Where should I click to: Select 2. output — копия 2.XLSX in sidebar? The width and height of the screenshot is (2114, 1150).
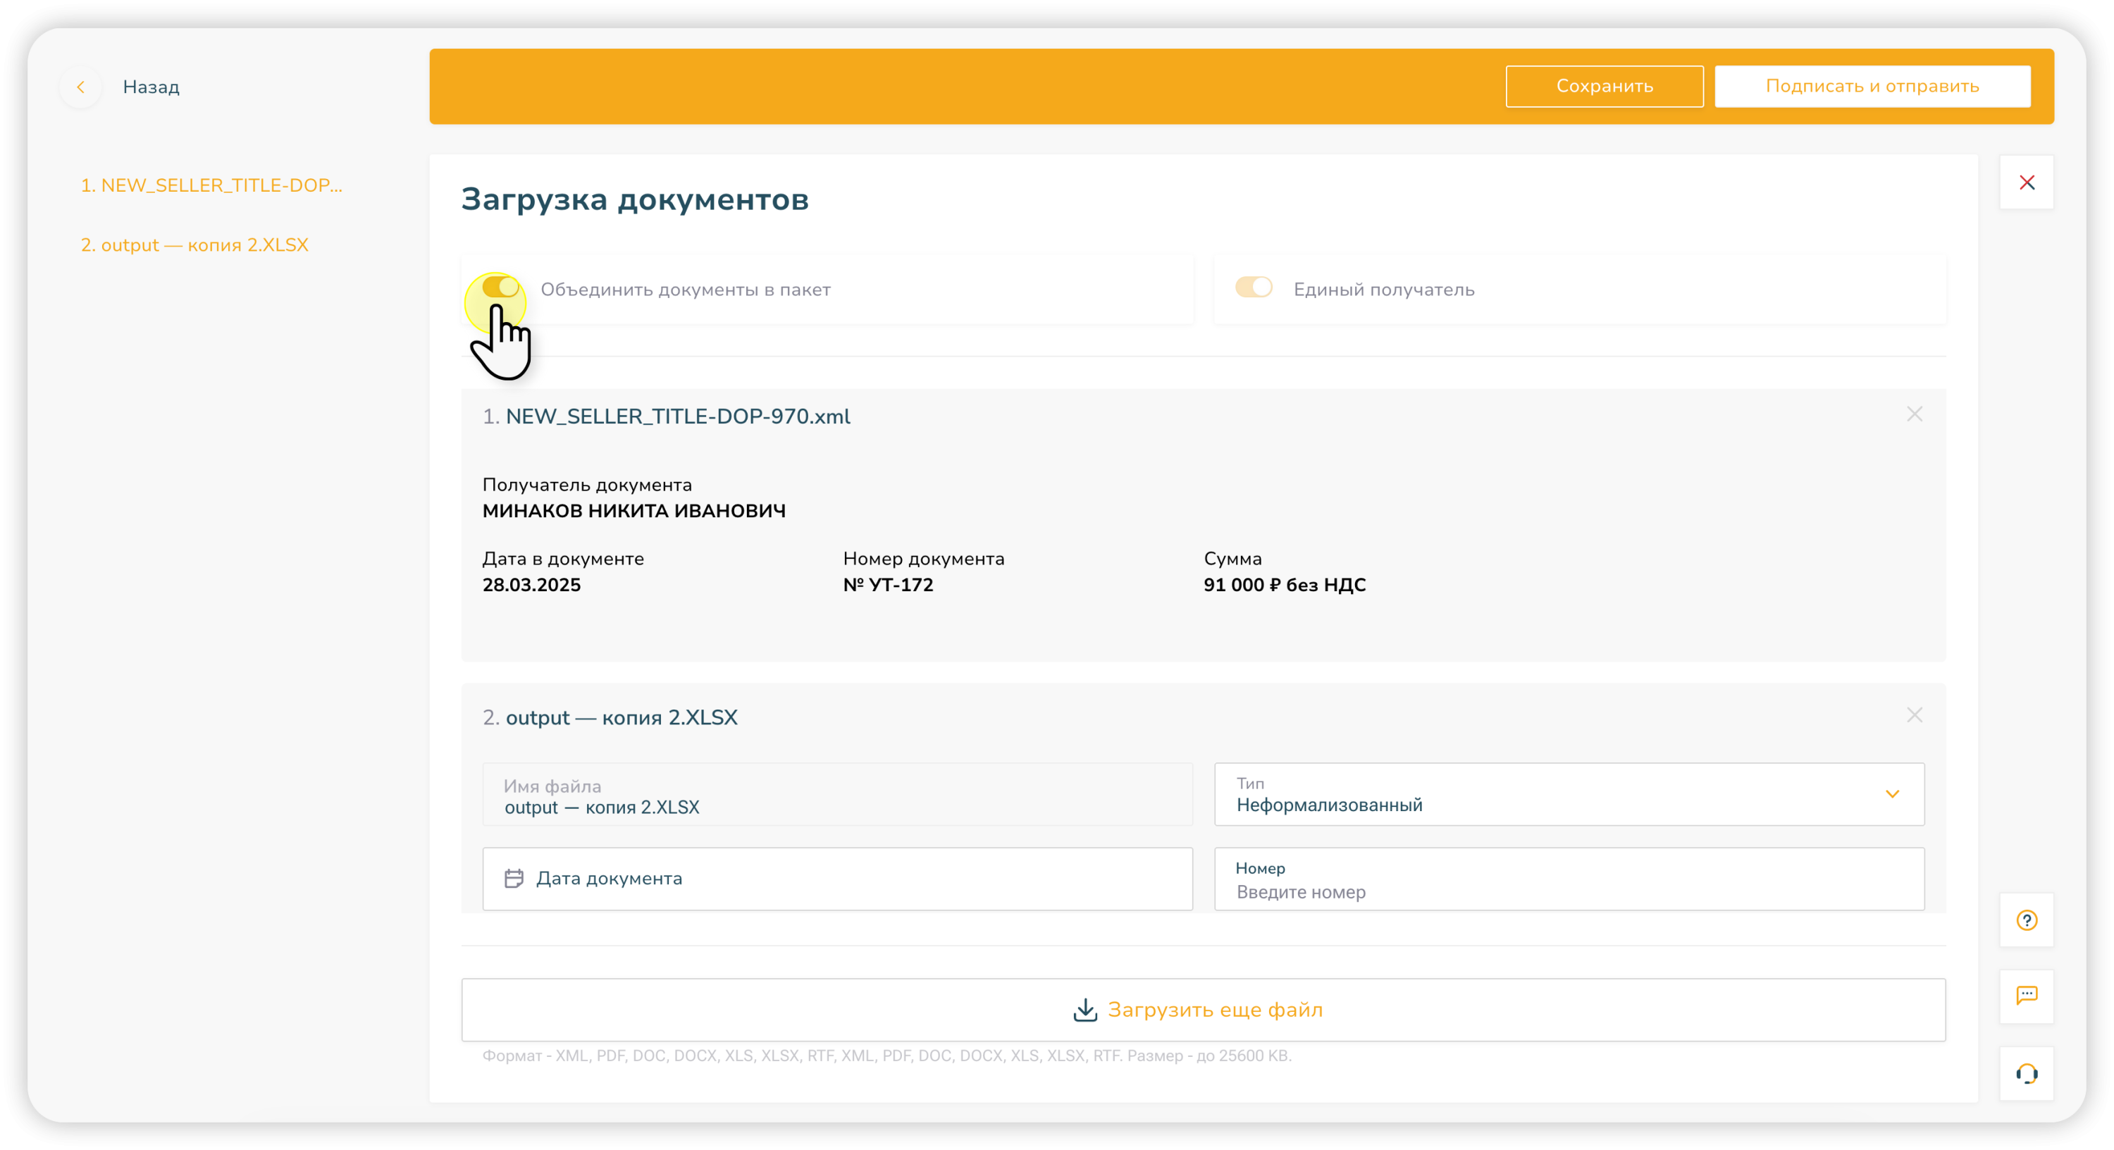(194, 245)
